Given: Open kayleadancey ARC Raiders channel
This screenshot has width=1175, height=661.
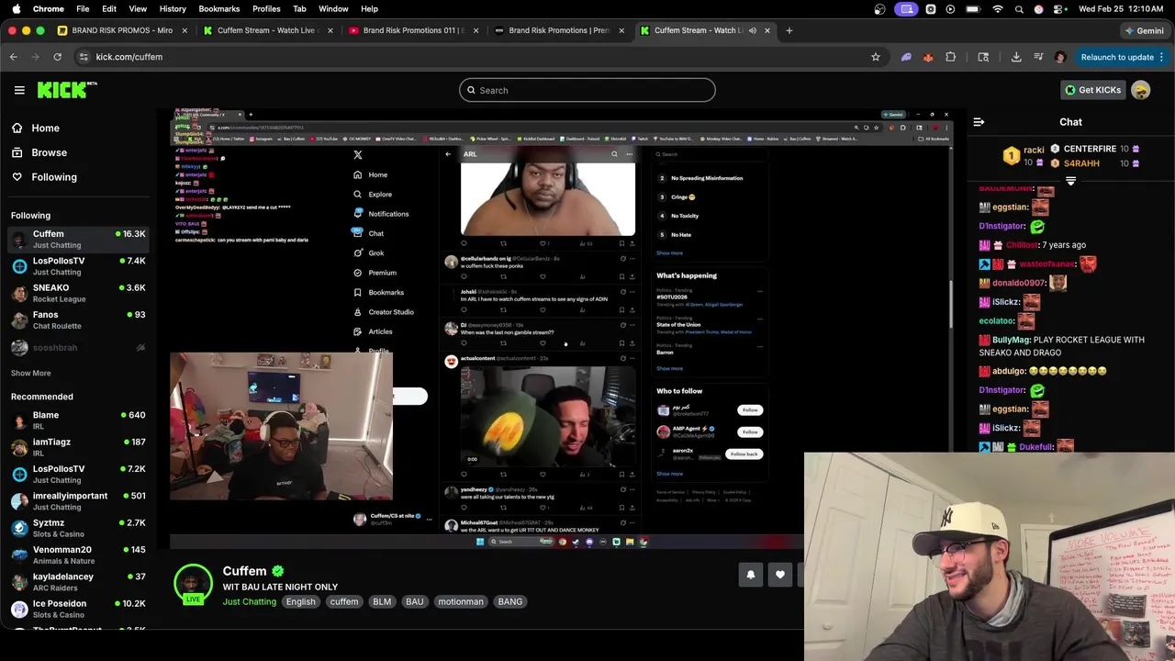Looking at the screenshot, I should pos(77,581).
